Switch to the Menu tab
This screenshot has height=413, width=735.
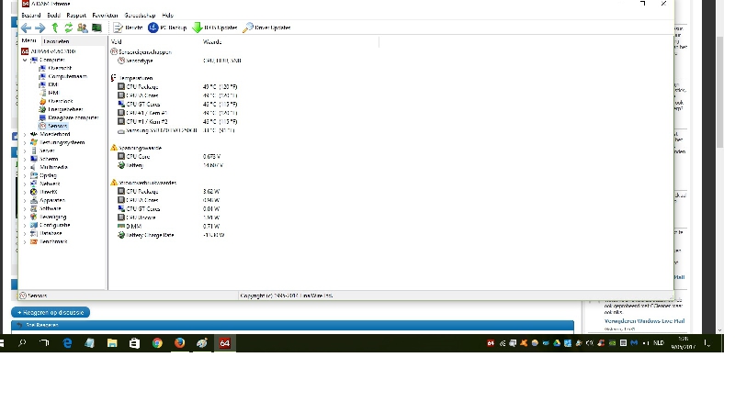(29, 40)
